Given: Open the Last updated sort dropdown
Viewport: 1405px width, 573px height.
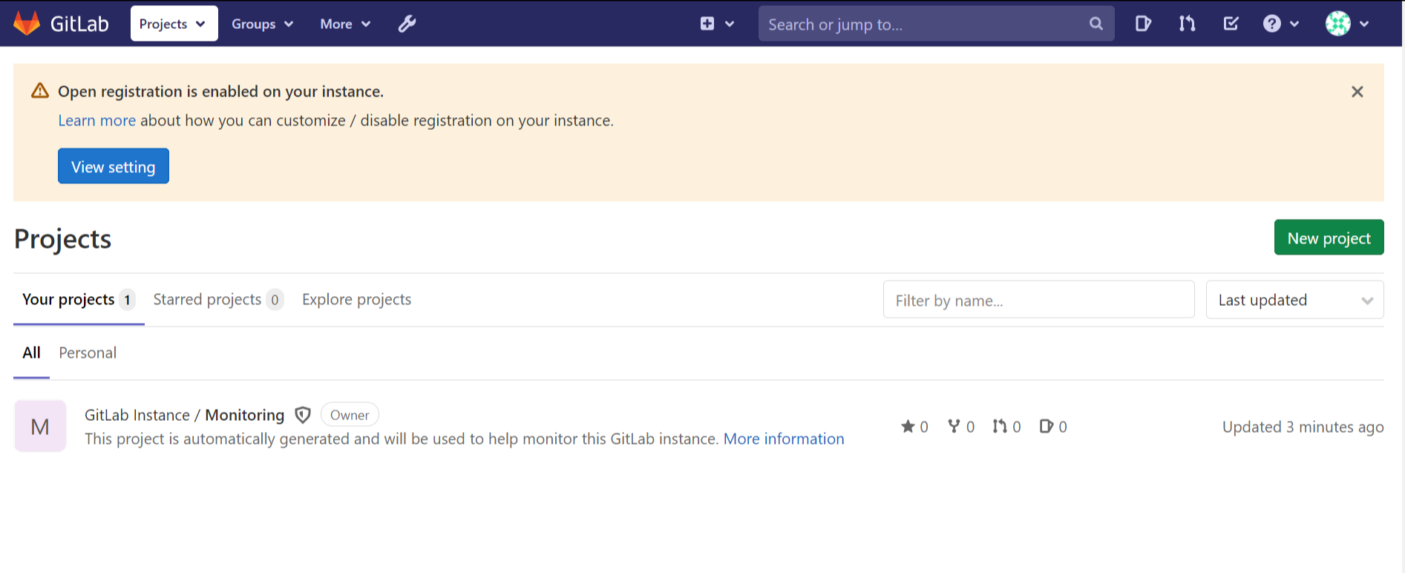Looking at the screenshot, I should [1294, 300].
